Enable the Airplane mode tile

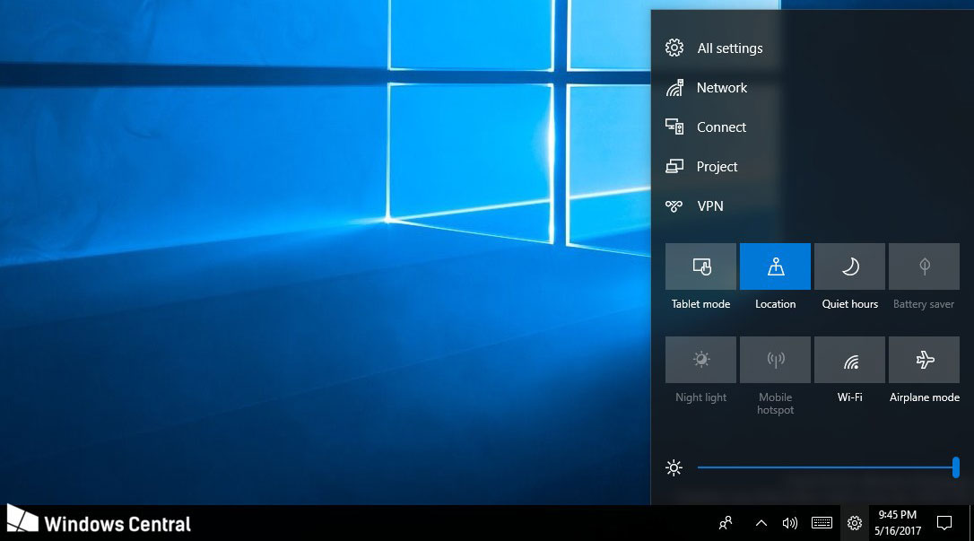925,360
